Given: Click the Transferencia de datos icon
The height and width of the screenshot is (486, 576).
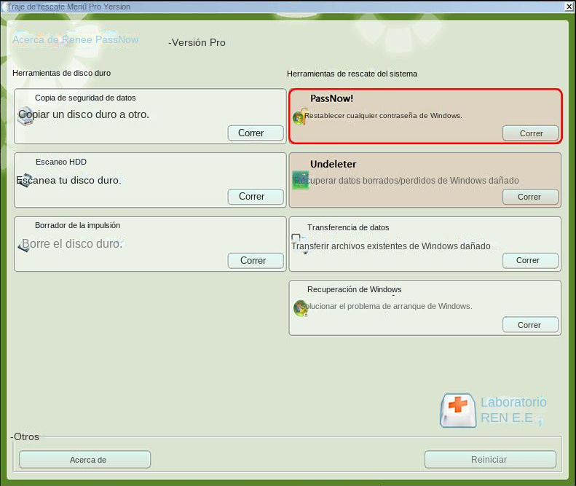Looking at the screenshot, I should [299, 243].
